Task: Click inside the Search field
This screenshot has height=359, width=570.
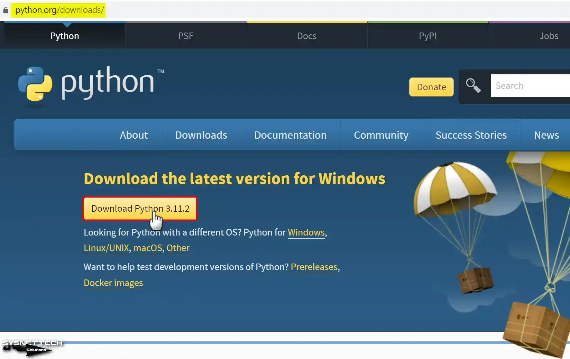Action: pos(530,86)
